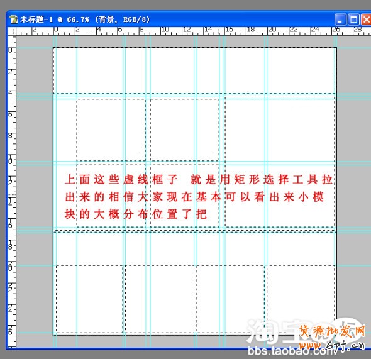Image resolution: width=371 pixels, height=359 pixels.
Task: Click the first small dashed box below banner
Action: (x=111, y=130)
